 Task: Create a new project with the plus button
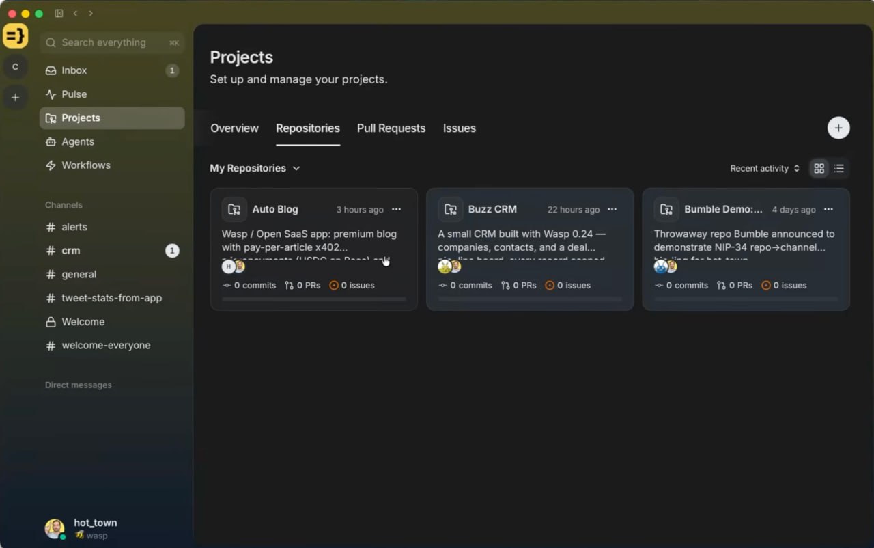[838, 128]
